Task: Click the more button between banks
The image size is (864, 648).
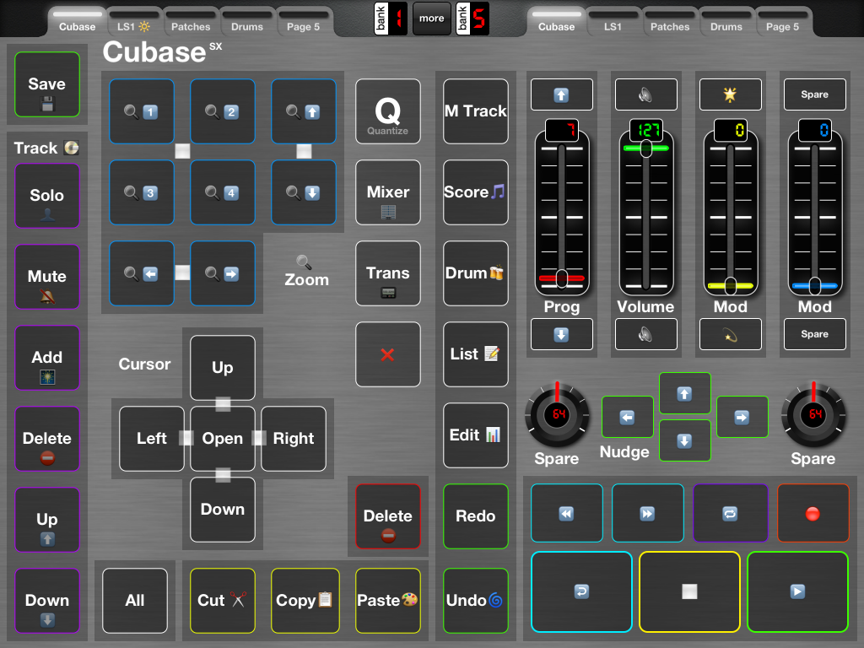Action: pos(431,19)
